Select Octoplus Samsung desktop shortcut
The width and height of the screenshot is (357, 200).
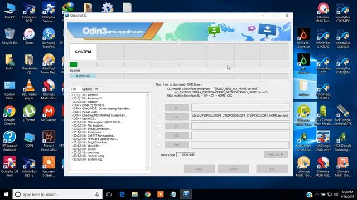coord(49,13)
